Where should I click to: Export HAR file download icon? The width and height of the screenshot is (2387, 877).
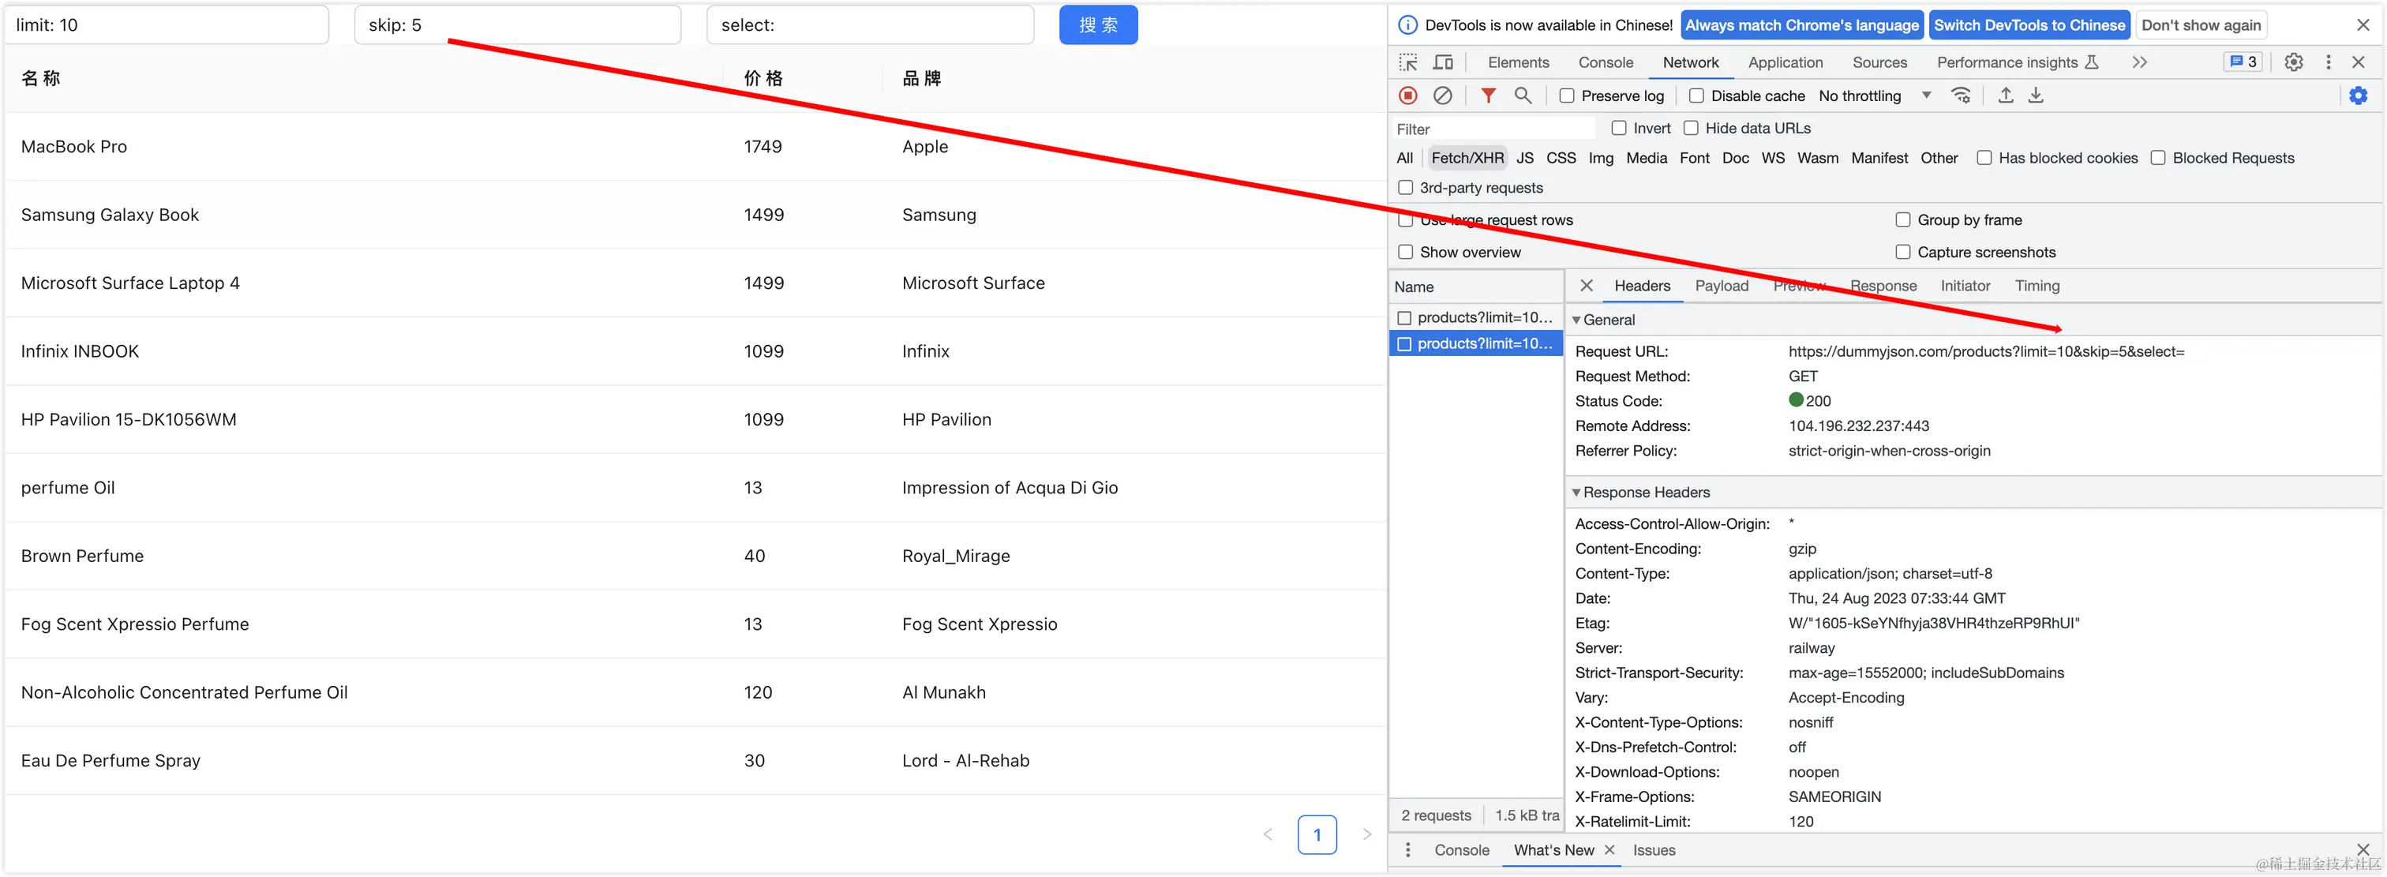2036,96
